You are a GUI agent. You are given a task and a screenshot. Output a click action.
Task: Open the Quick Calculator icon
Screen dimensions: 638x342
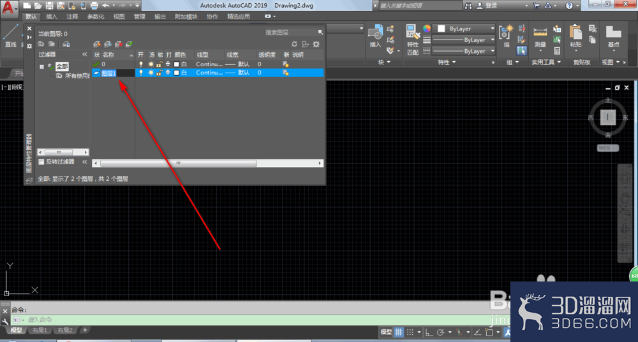[x=557, y=51]
